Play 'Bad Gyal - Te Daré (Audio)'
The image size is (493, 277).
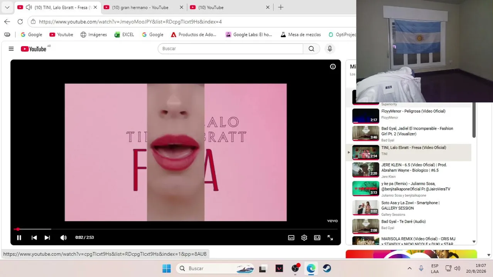[x=409, y=225]
